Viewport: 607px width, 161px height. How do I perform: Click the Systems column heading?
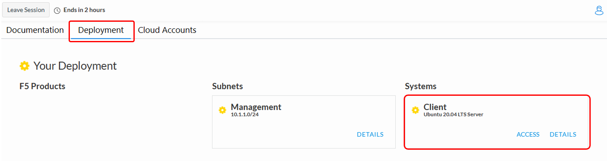click(420, 86)
